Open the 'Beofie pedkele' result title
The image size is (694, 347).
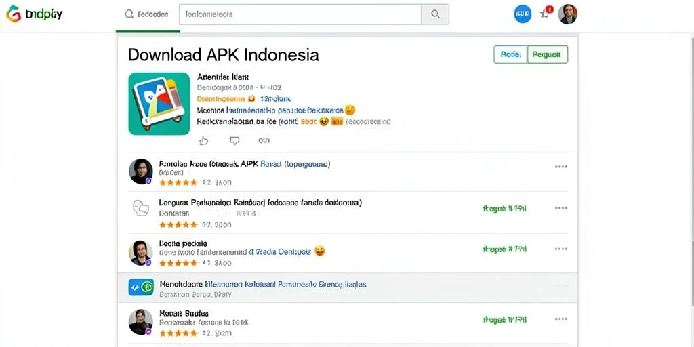pyautogui.click(x=183, y=243)
